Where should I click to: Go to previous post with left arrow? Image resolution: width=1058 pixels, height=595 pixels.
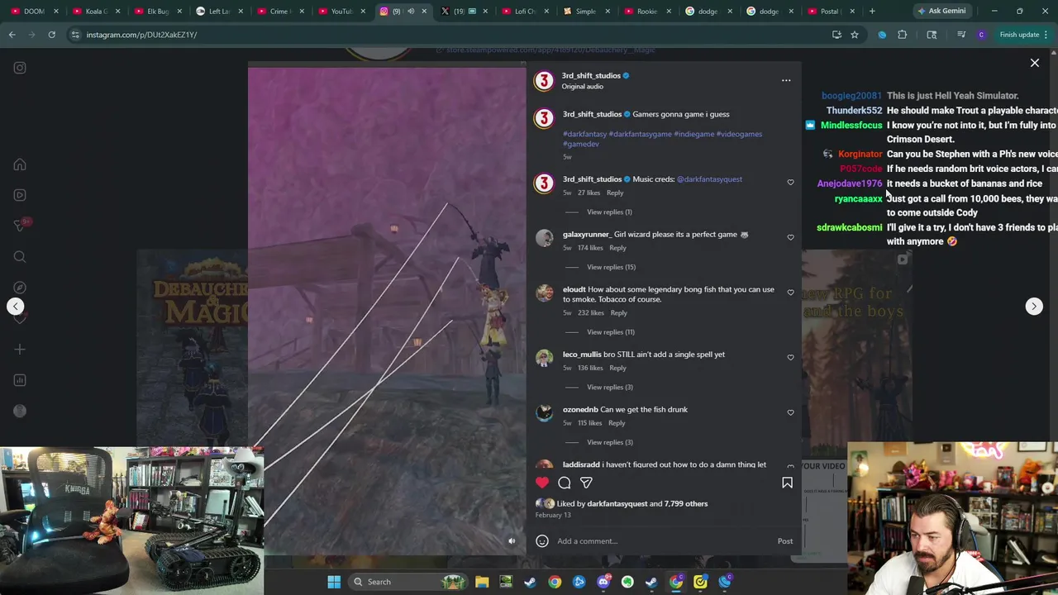(x=15, y=307)
